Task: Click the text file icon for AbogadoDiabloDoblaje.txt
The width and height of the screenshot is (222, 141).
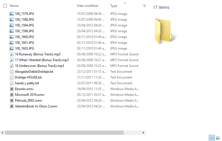Action: click(12, 72)
